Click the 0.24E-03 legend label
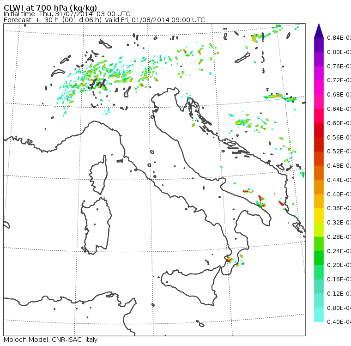Viewport: 351px width, 346px height. coord(339,251)
